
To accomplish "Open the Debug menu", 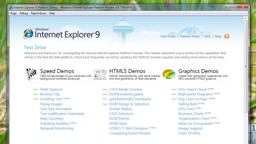I will click(x=24, y=13).
